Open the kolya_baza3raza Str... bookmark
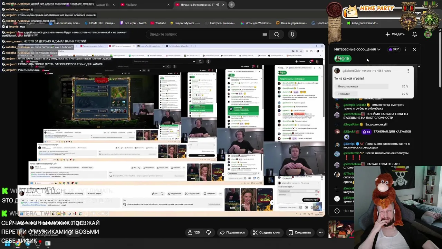442x249 pixels. (x=362, y=23)
